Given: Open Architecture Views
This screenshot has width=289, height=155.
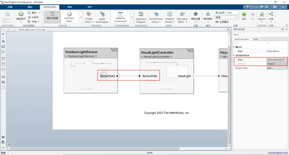Looking at the screenshot, I should [156, 18].
